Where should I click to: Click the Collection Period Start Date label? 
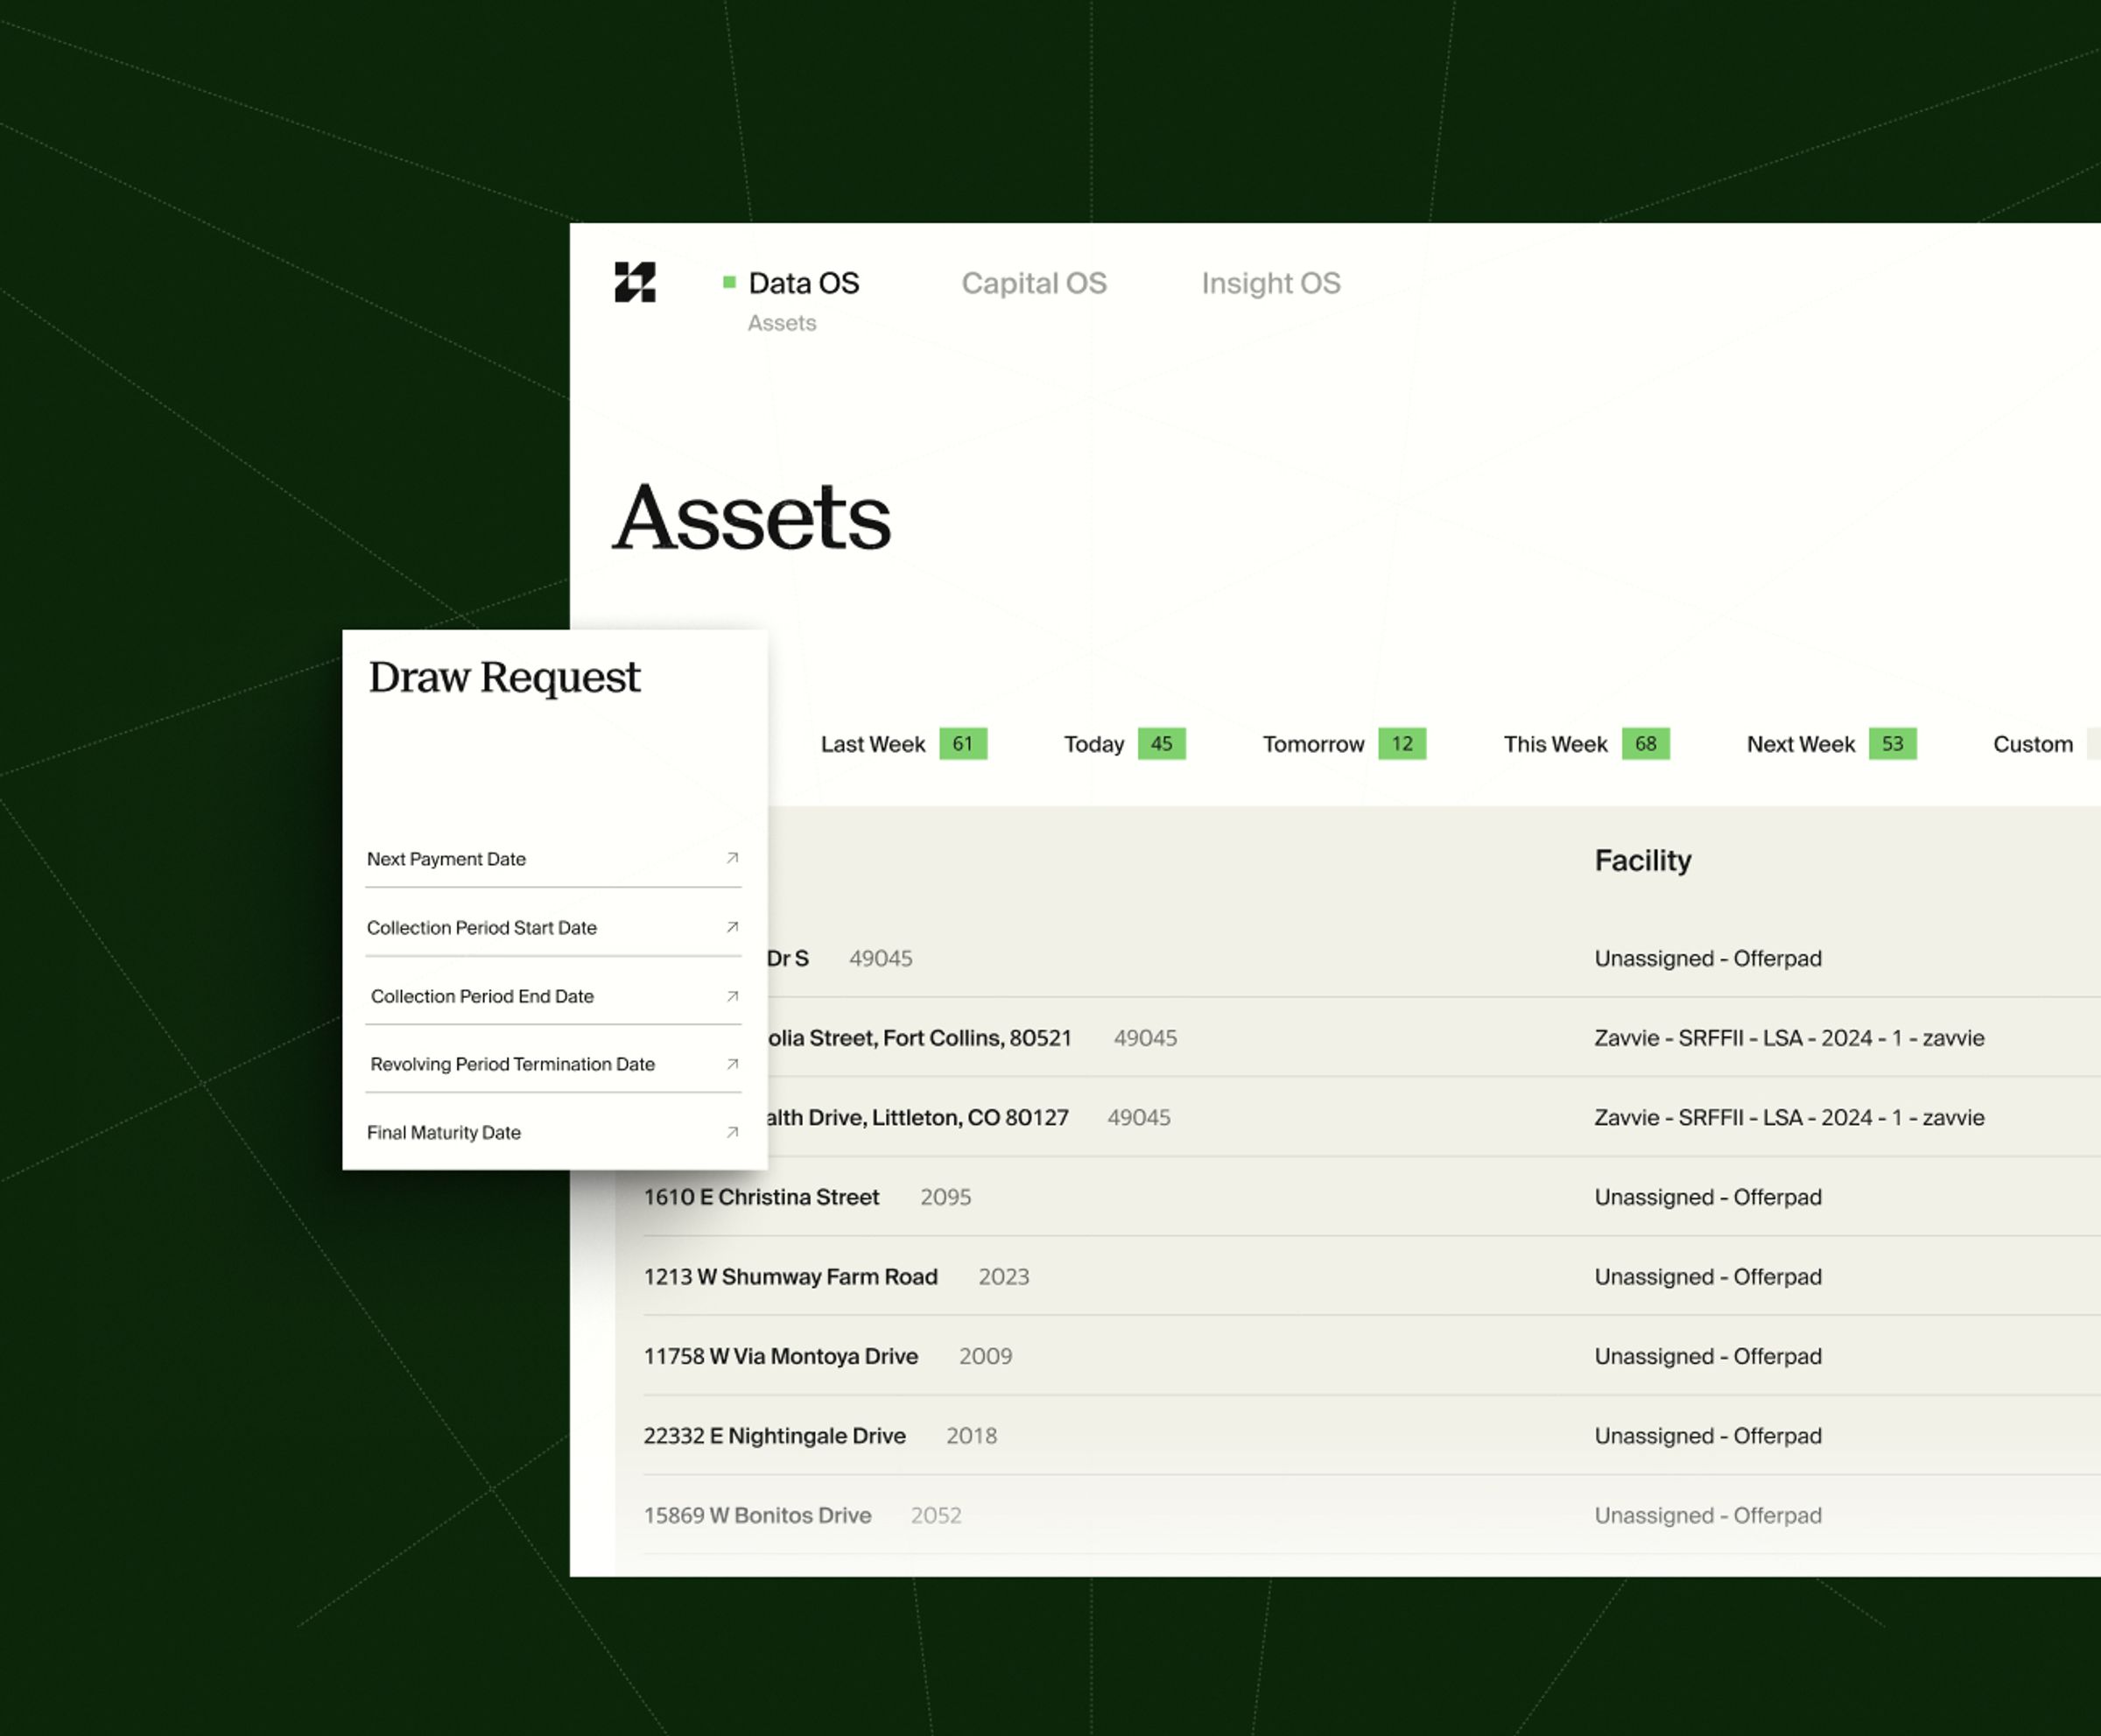[481, 928]
